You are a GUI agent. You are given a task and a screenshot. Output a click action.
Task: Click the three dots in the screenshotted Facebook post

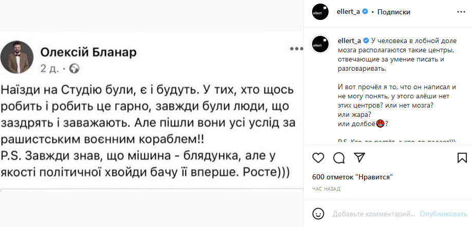tap(297, 49)
